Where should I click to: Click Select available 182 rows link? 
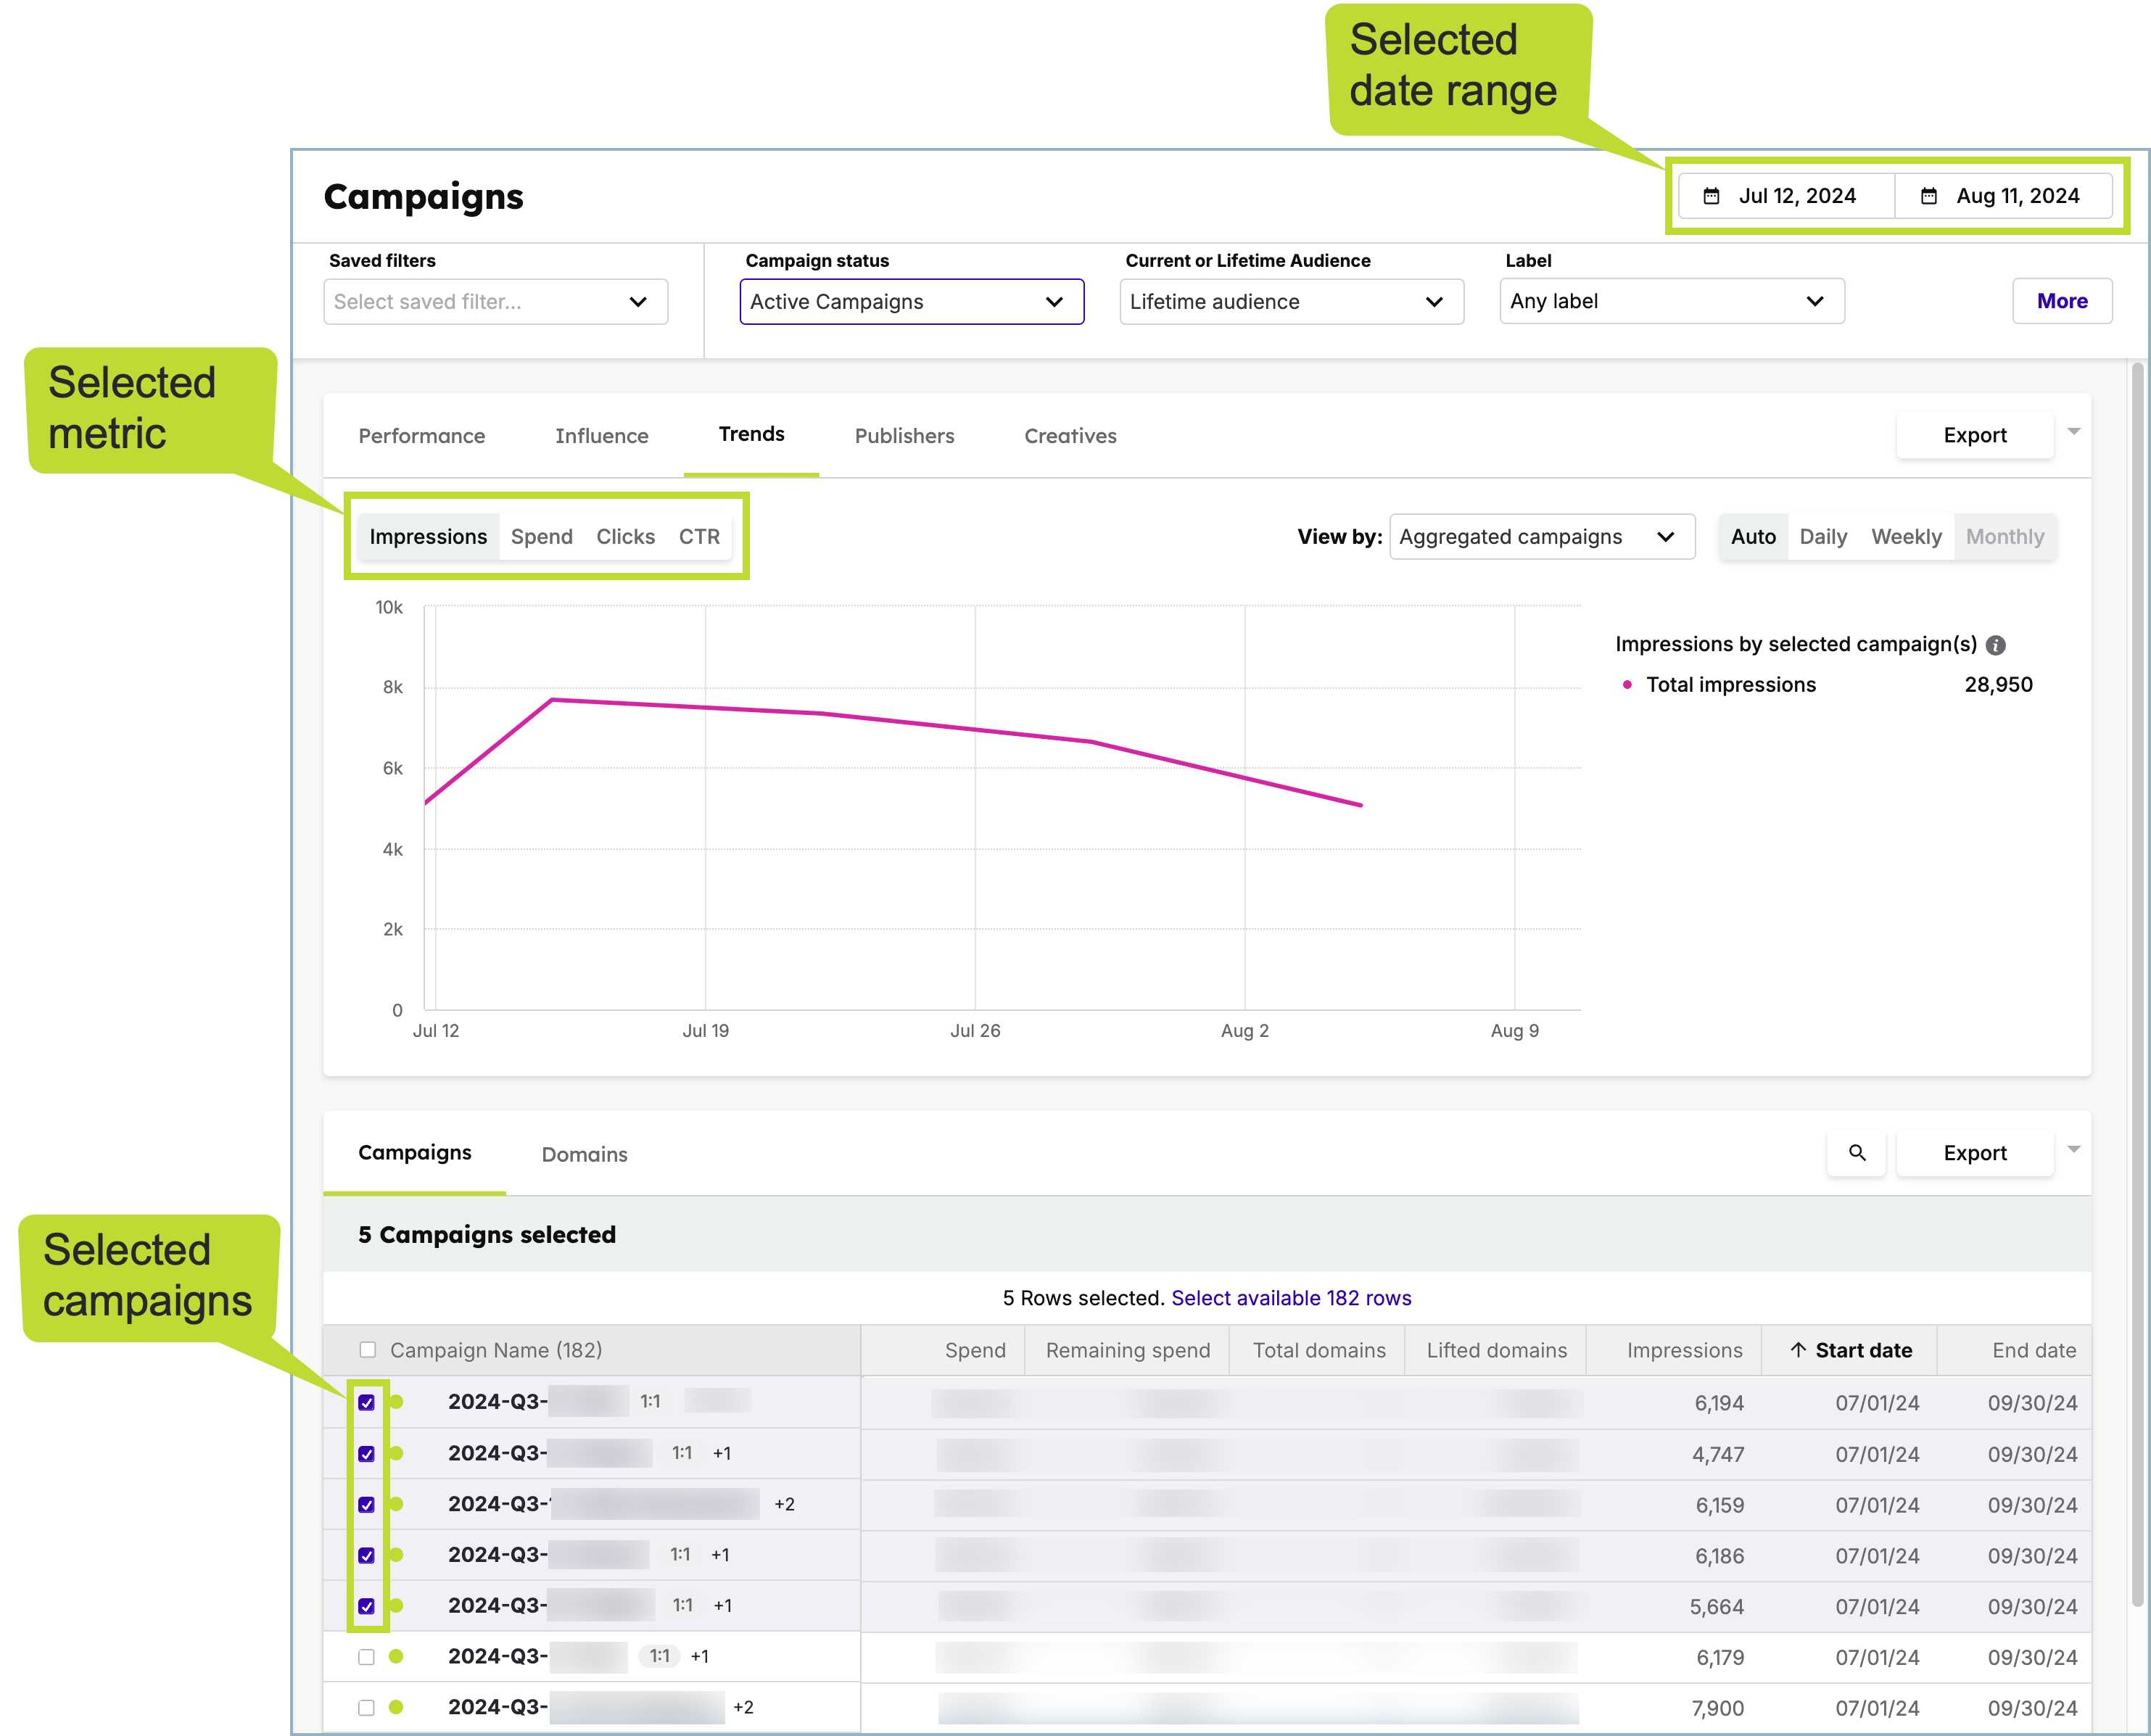1290,1298
